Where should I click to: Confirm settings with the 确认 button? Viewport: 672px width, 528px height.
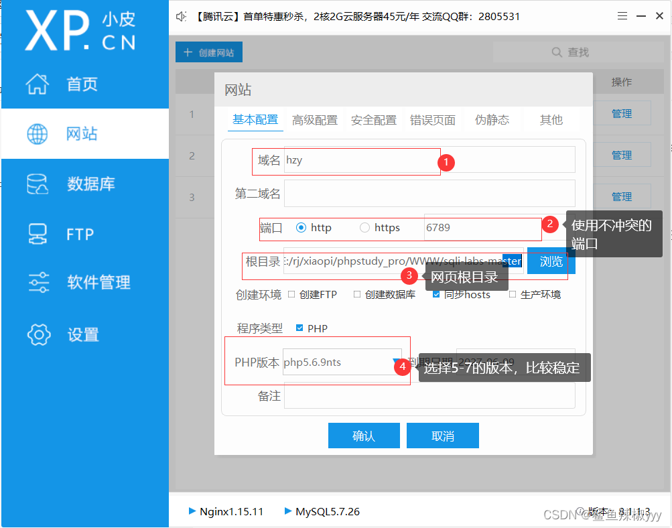click(x=363, y=435)
